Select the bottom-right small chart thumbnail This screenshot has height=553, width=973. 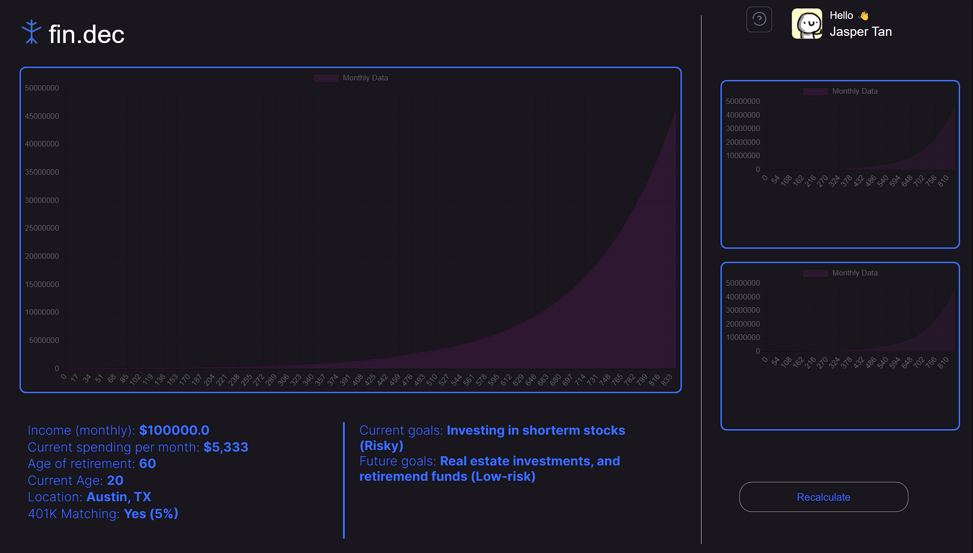[x=839, y=346]
